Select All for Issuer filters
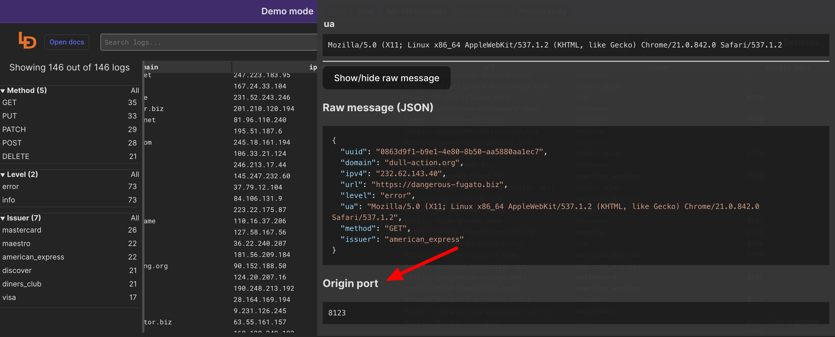The width and height of the screenshot is (835, 337). click(x=135, y=218)
